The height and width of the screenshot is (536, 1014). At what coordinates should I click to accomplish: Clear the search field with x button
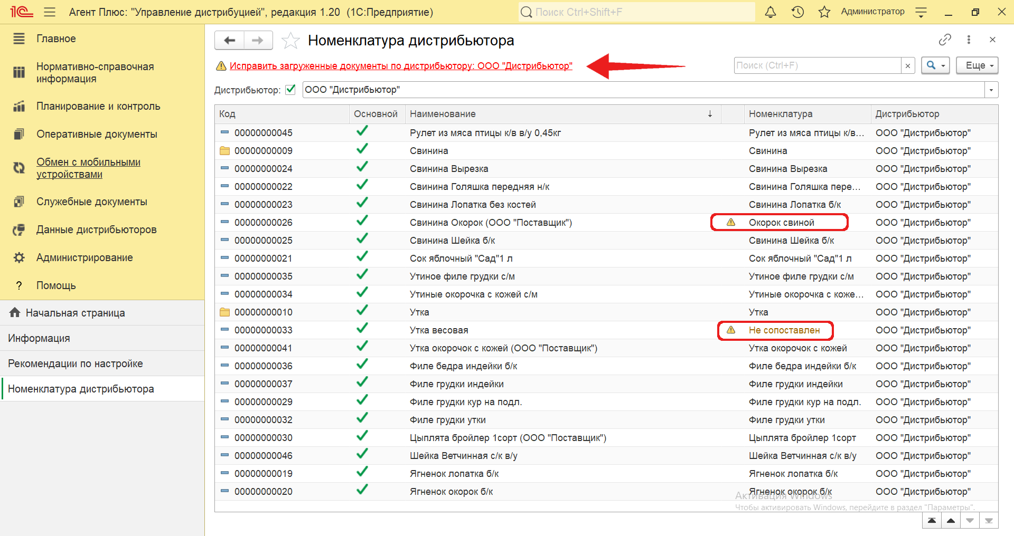point(908,65)
